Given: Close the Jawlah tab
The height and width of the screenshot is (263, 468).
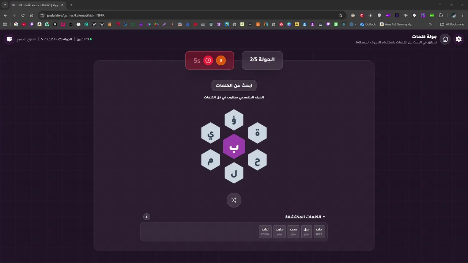Looking at the screenshot, I should 62,5.
